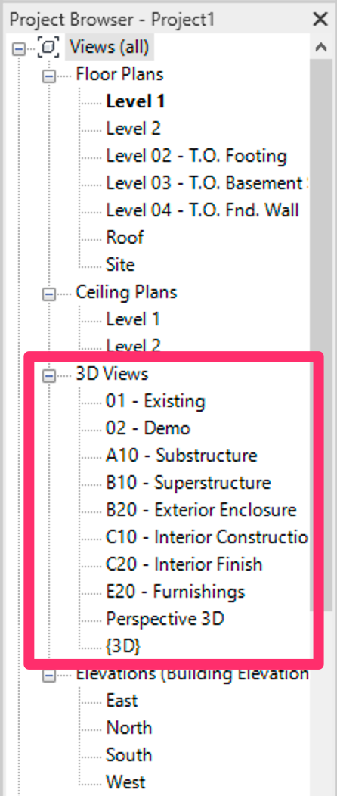Collapse the 3D Views group
Screen dimensions: 337x796
pyautogui.click(x=49, y=375)
